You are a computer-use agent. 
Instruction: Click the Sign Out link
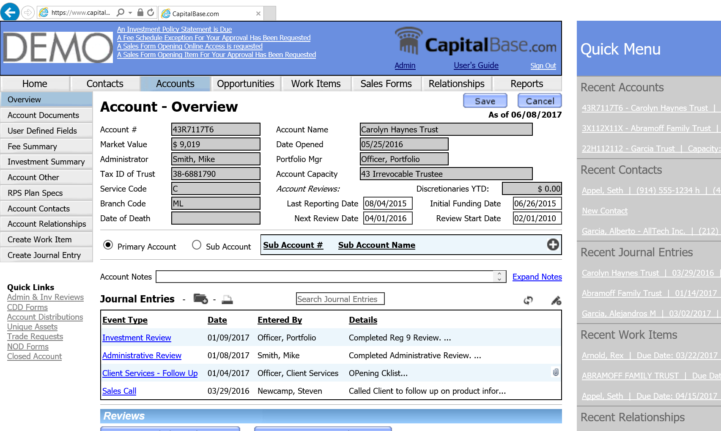tap(543, 66)
